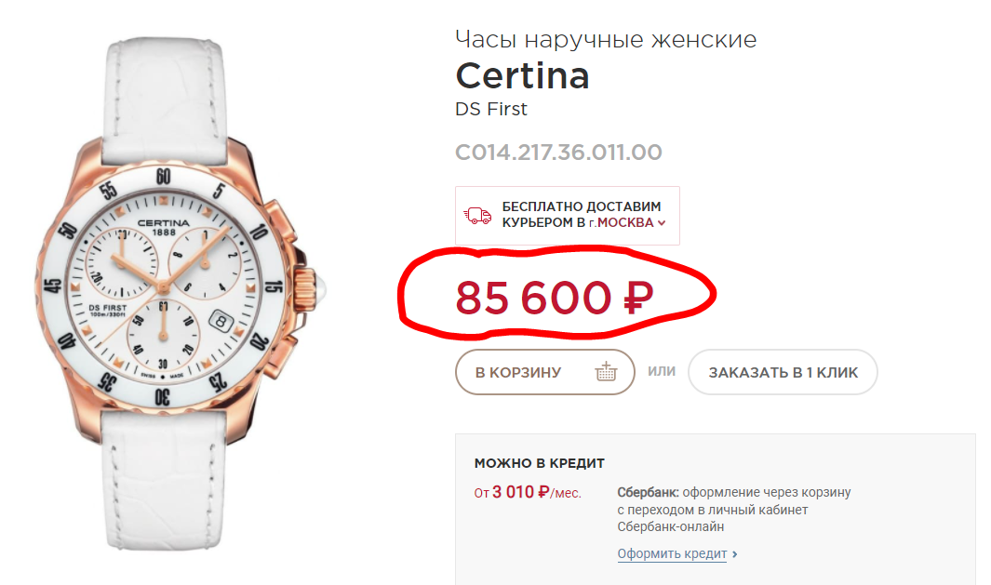Click the article number C014.217.36.011.00

point(558,153)
